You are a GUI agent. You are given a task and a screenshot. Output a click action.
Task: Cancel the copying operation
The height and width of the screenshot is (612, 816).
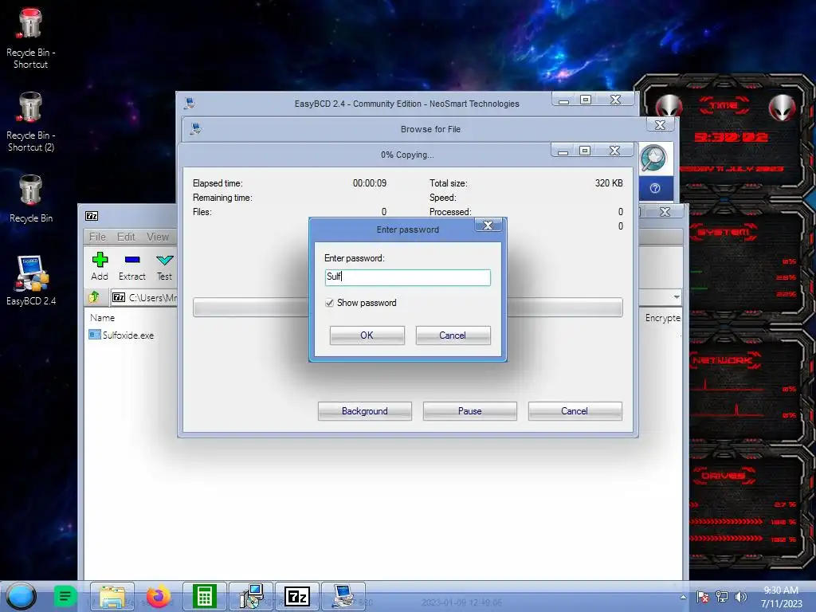coord(575,411)
